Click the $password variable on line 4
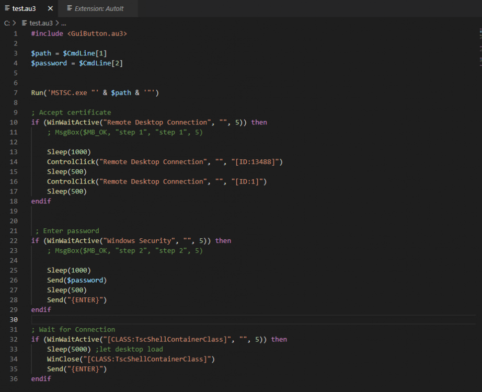 pyautogui.click(x=49, y=63)
